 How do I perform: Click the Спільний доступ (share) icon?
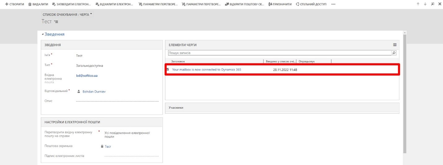(x=298, y=4)
